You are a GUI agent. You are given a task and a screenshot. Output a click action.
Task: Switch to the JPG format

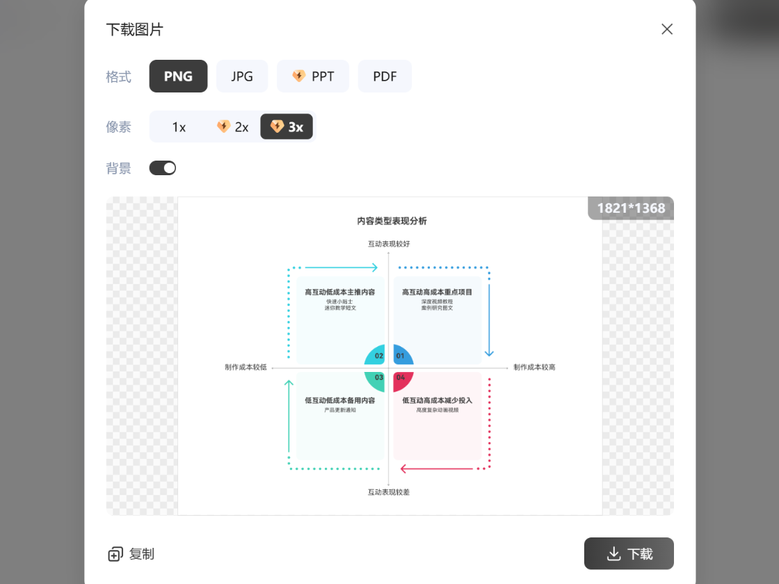click(242, 76)
